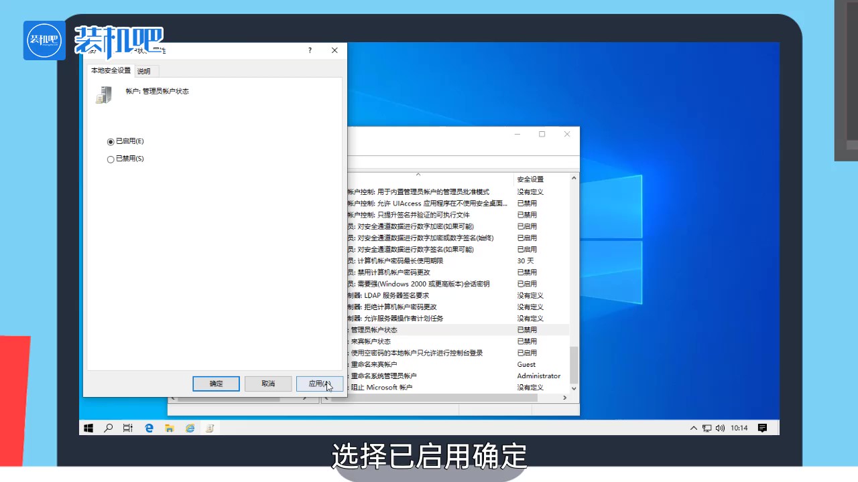Click the volume icon in the system tray
Screen dimensions: 858x482
[719, 428]
